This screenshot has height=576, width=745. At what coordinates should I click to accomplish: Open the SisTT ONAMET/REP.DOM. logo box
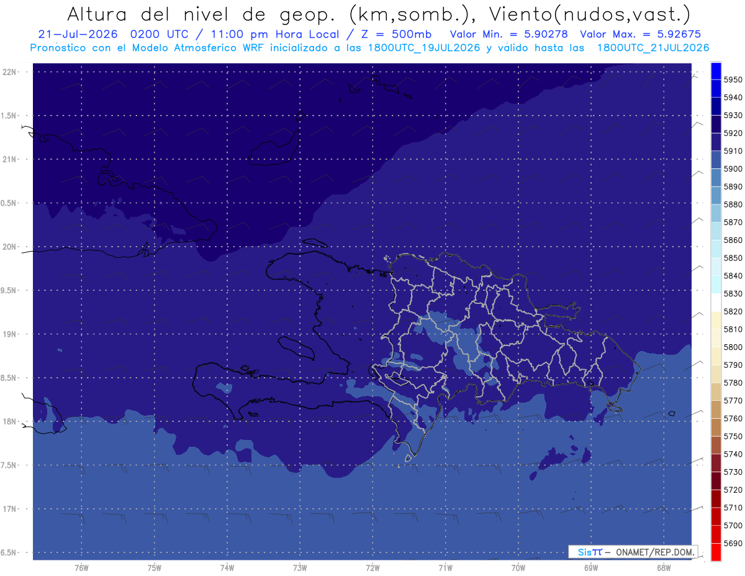coord(633,552)
